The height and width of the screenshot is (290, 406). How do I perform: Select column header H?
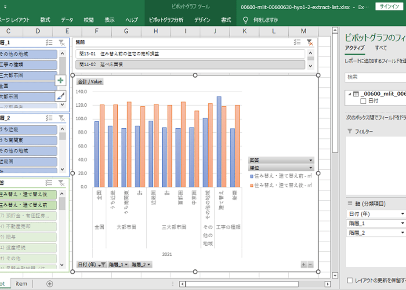156,31
